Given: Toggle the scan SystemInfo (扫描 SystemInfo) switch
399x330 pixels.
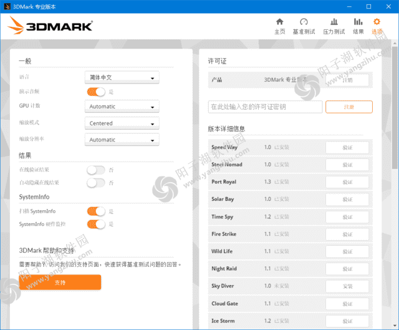Looking at the screenshot, I should (x=96, y=211).
